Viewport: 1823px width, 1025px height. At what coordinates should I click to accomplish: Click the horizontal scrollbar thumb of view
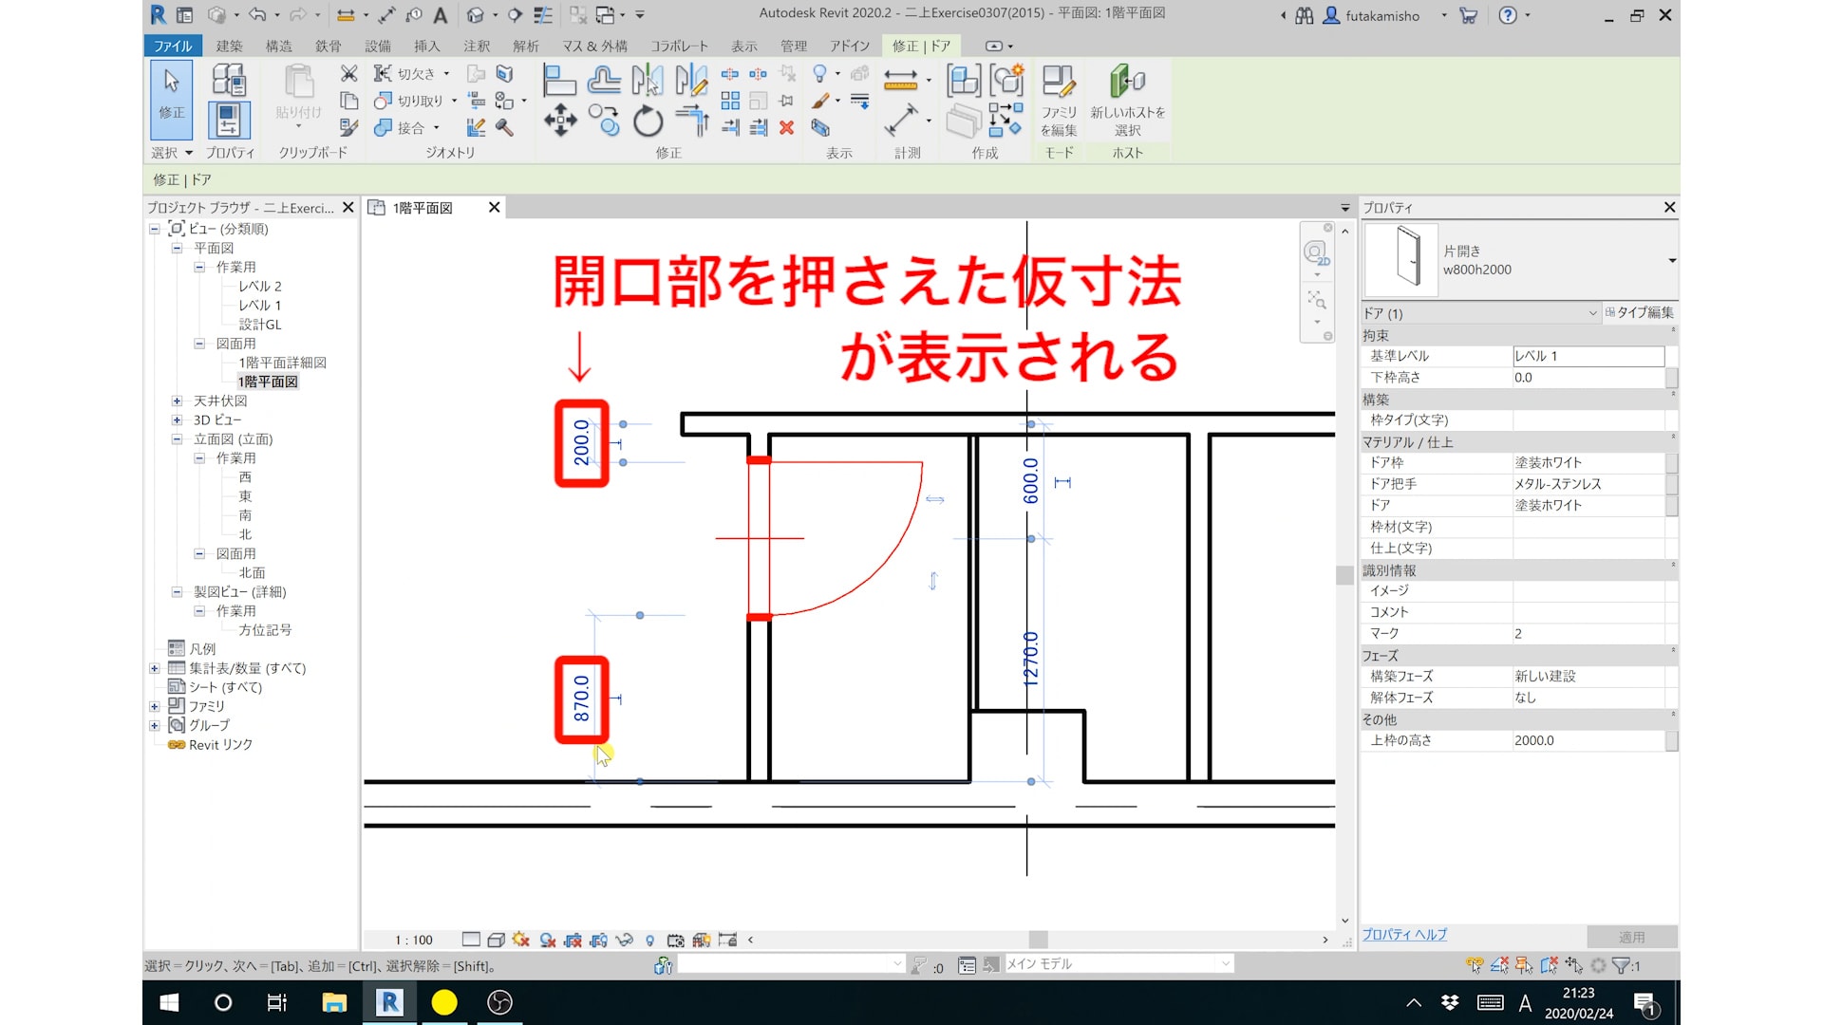click(1038, 940)
